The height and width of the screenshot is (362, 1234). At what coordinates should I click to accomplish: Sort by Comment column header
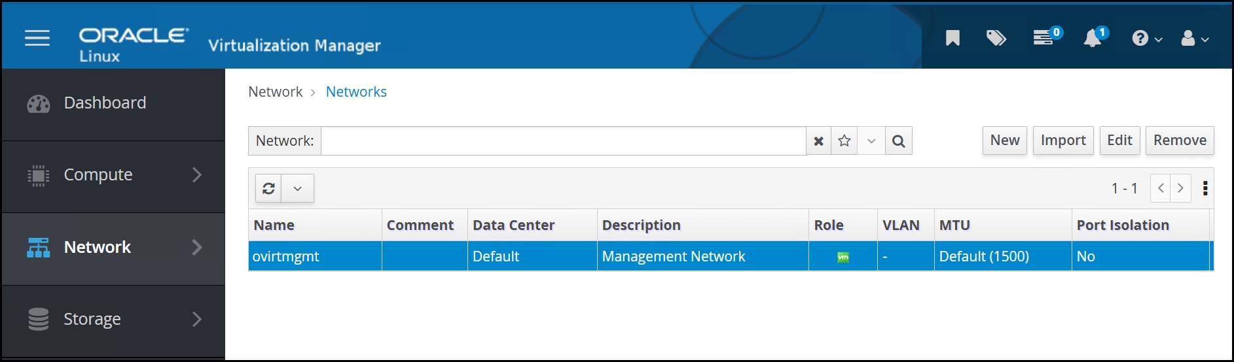pyautogui.click(x=425, y=225)
